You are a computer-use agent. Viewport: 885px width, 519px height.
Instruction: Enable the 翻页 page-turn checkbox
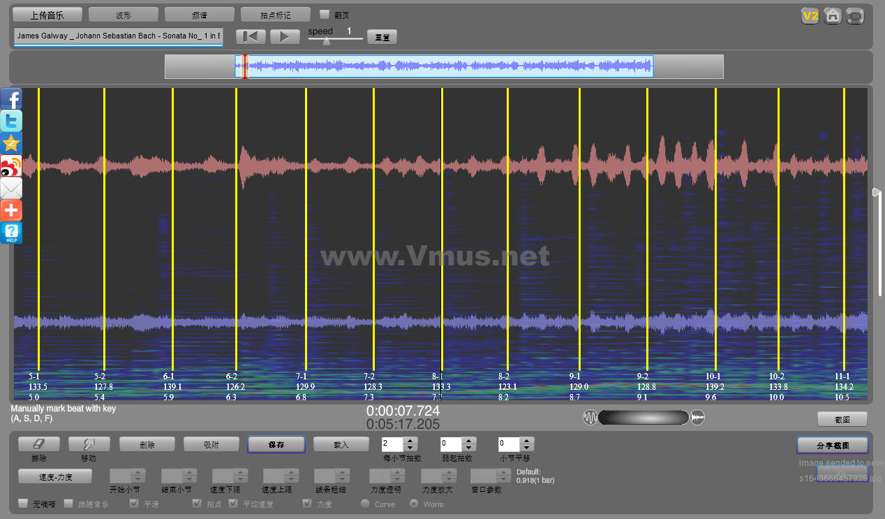point(325,14)
